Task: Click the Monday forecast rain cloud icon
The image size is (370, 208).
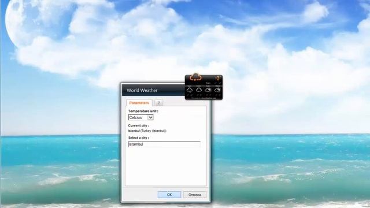Action: coord(199,90)
